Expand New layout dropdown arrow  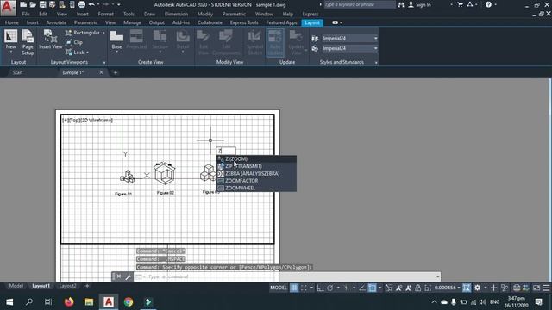10,53
